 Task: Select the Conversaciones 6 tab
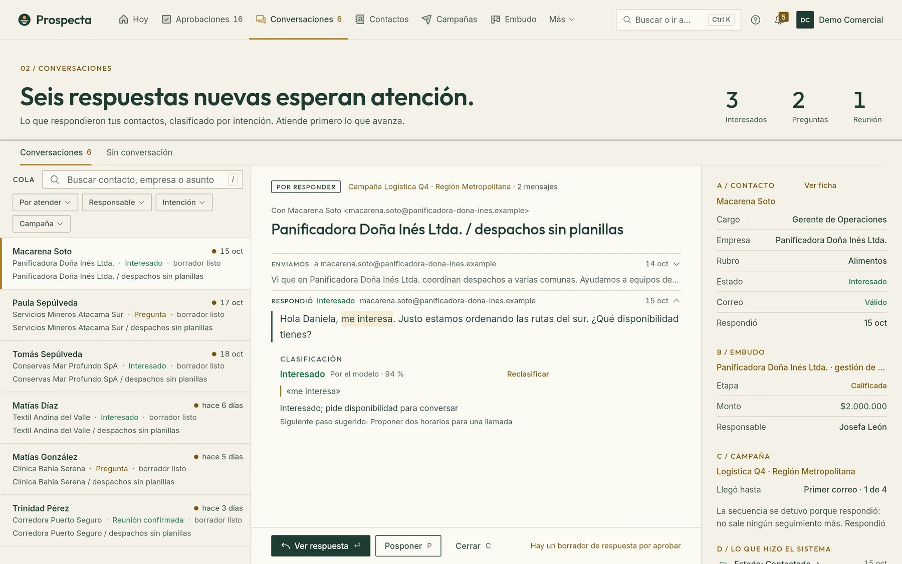tap(56, 152)
